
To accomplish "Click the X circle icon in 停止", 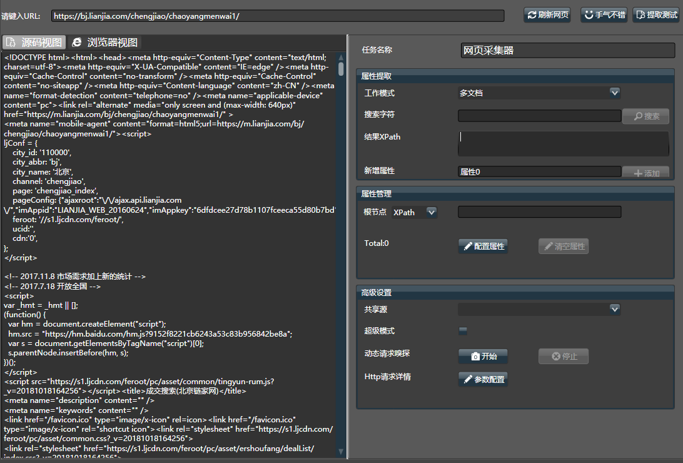I will 556,356.
